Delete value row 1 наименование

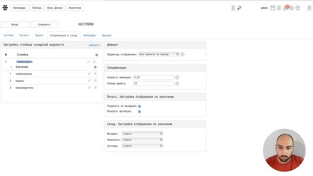tap(95, 74)
